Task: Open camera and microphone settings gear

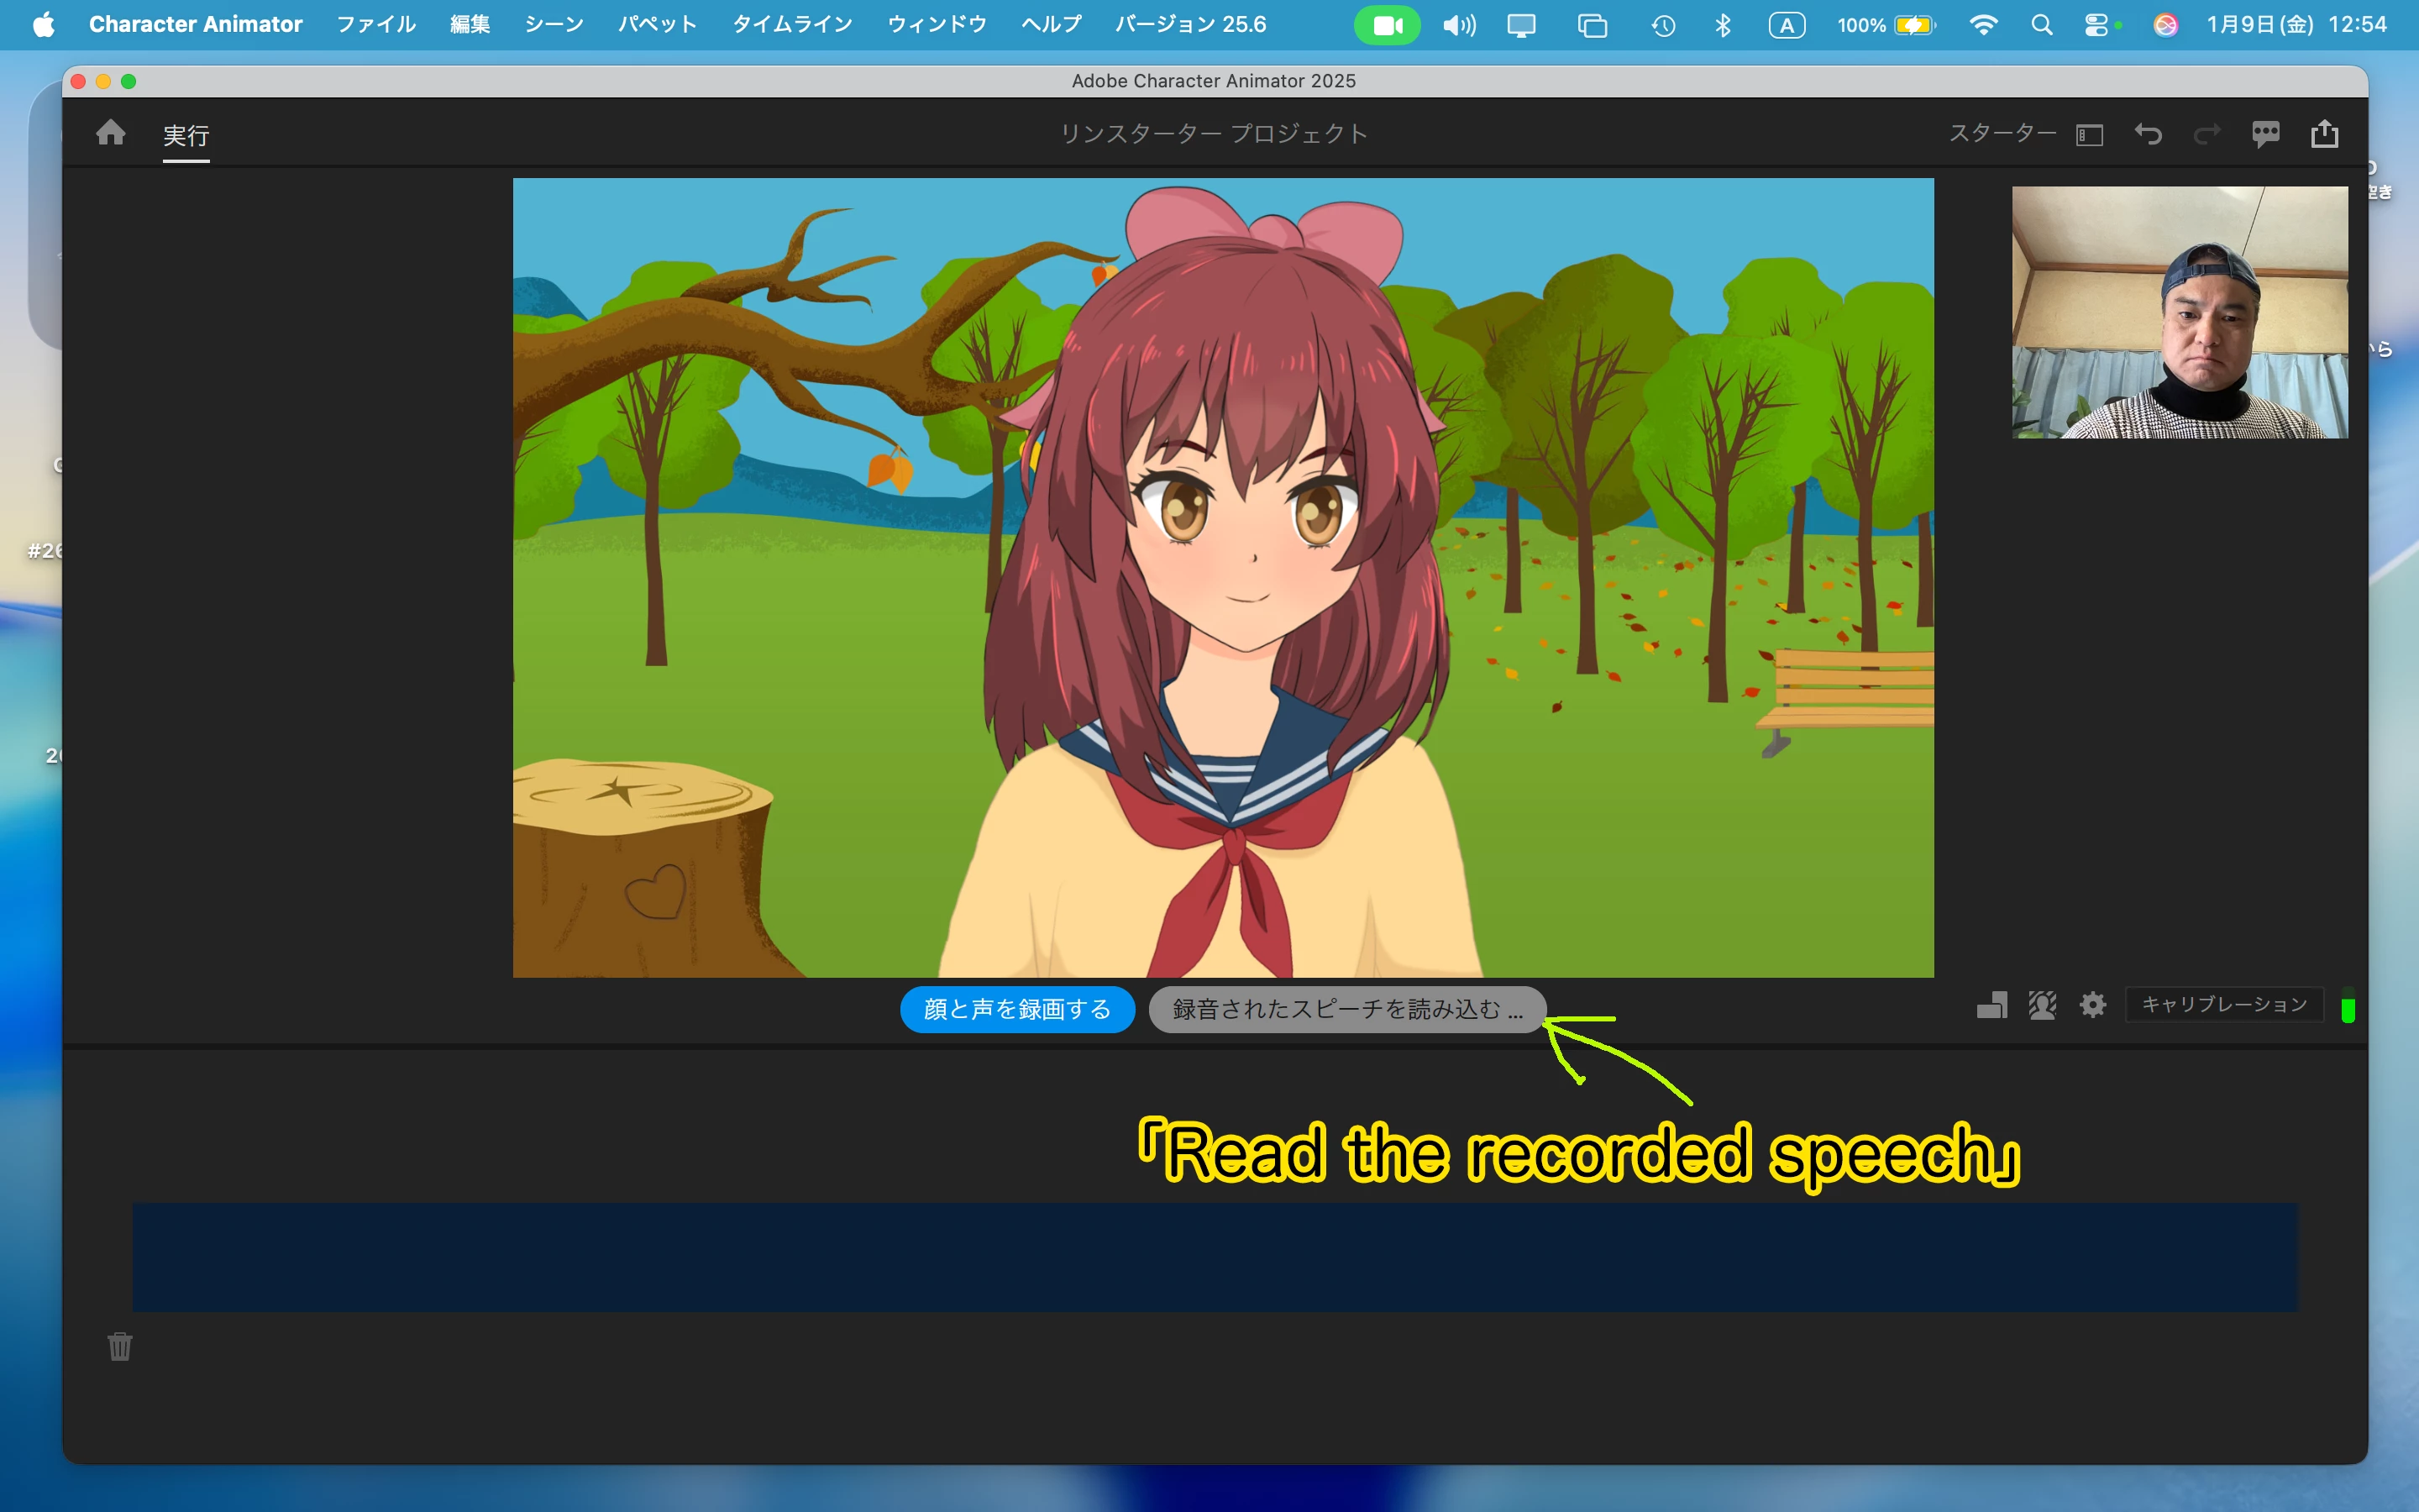Action: [2092, 1005]
